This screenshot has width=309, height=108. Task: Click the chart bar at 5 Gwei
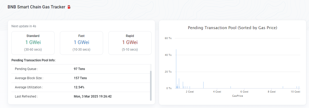pyautogui.click(x=231, y=87)
